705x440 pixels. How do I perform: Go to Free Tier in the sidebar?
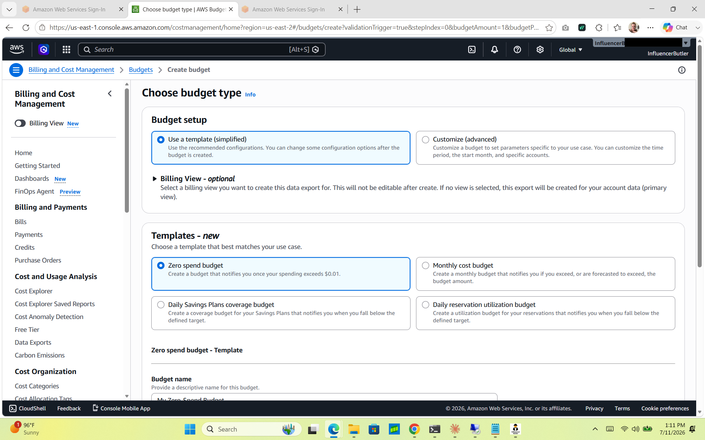pos(27,330)
